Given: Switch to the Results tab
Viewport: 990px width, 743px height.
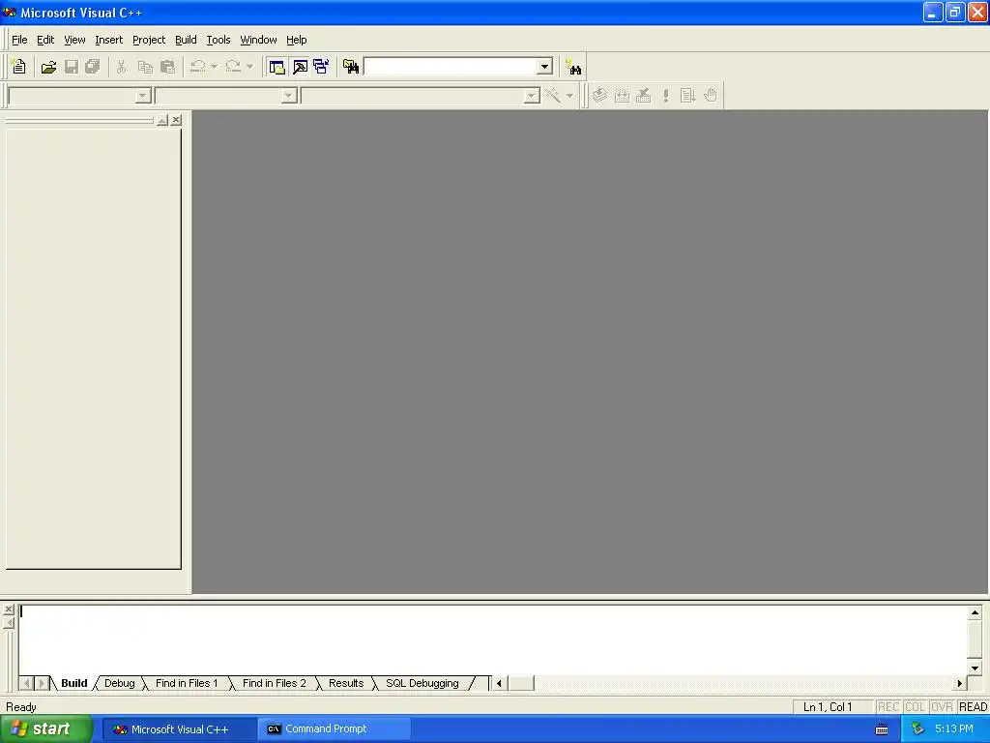Looking at the screenshot, I should [x=346, y=683].
